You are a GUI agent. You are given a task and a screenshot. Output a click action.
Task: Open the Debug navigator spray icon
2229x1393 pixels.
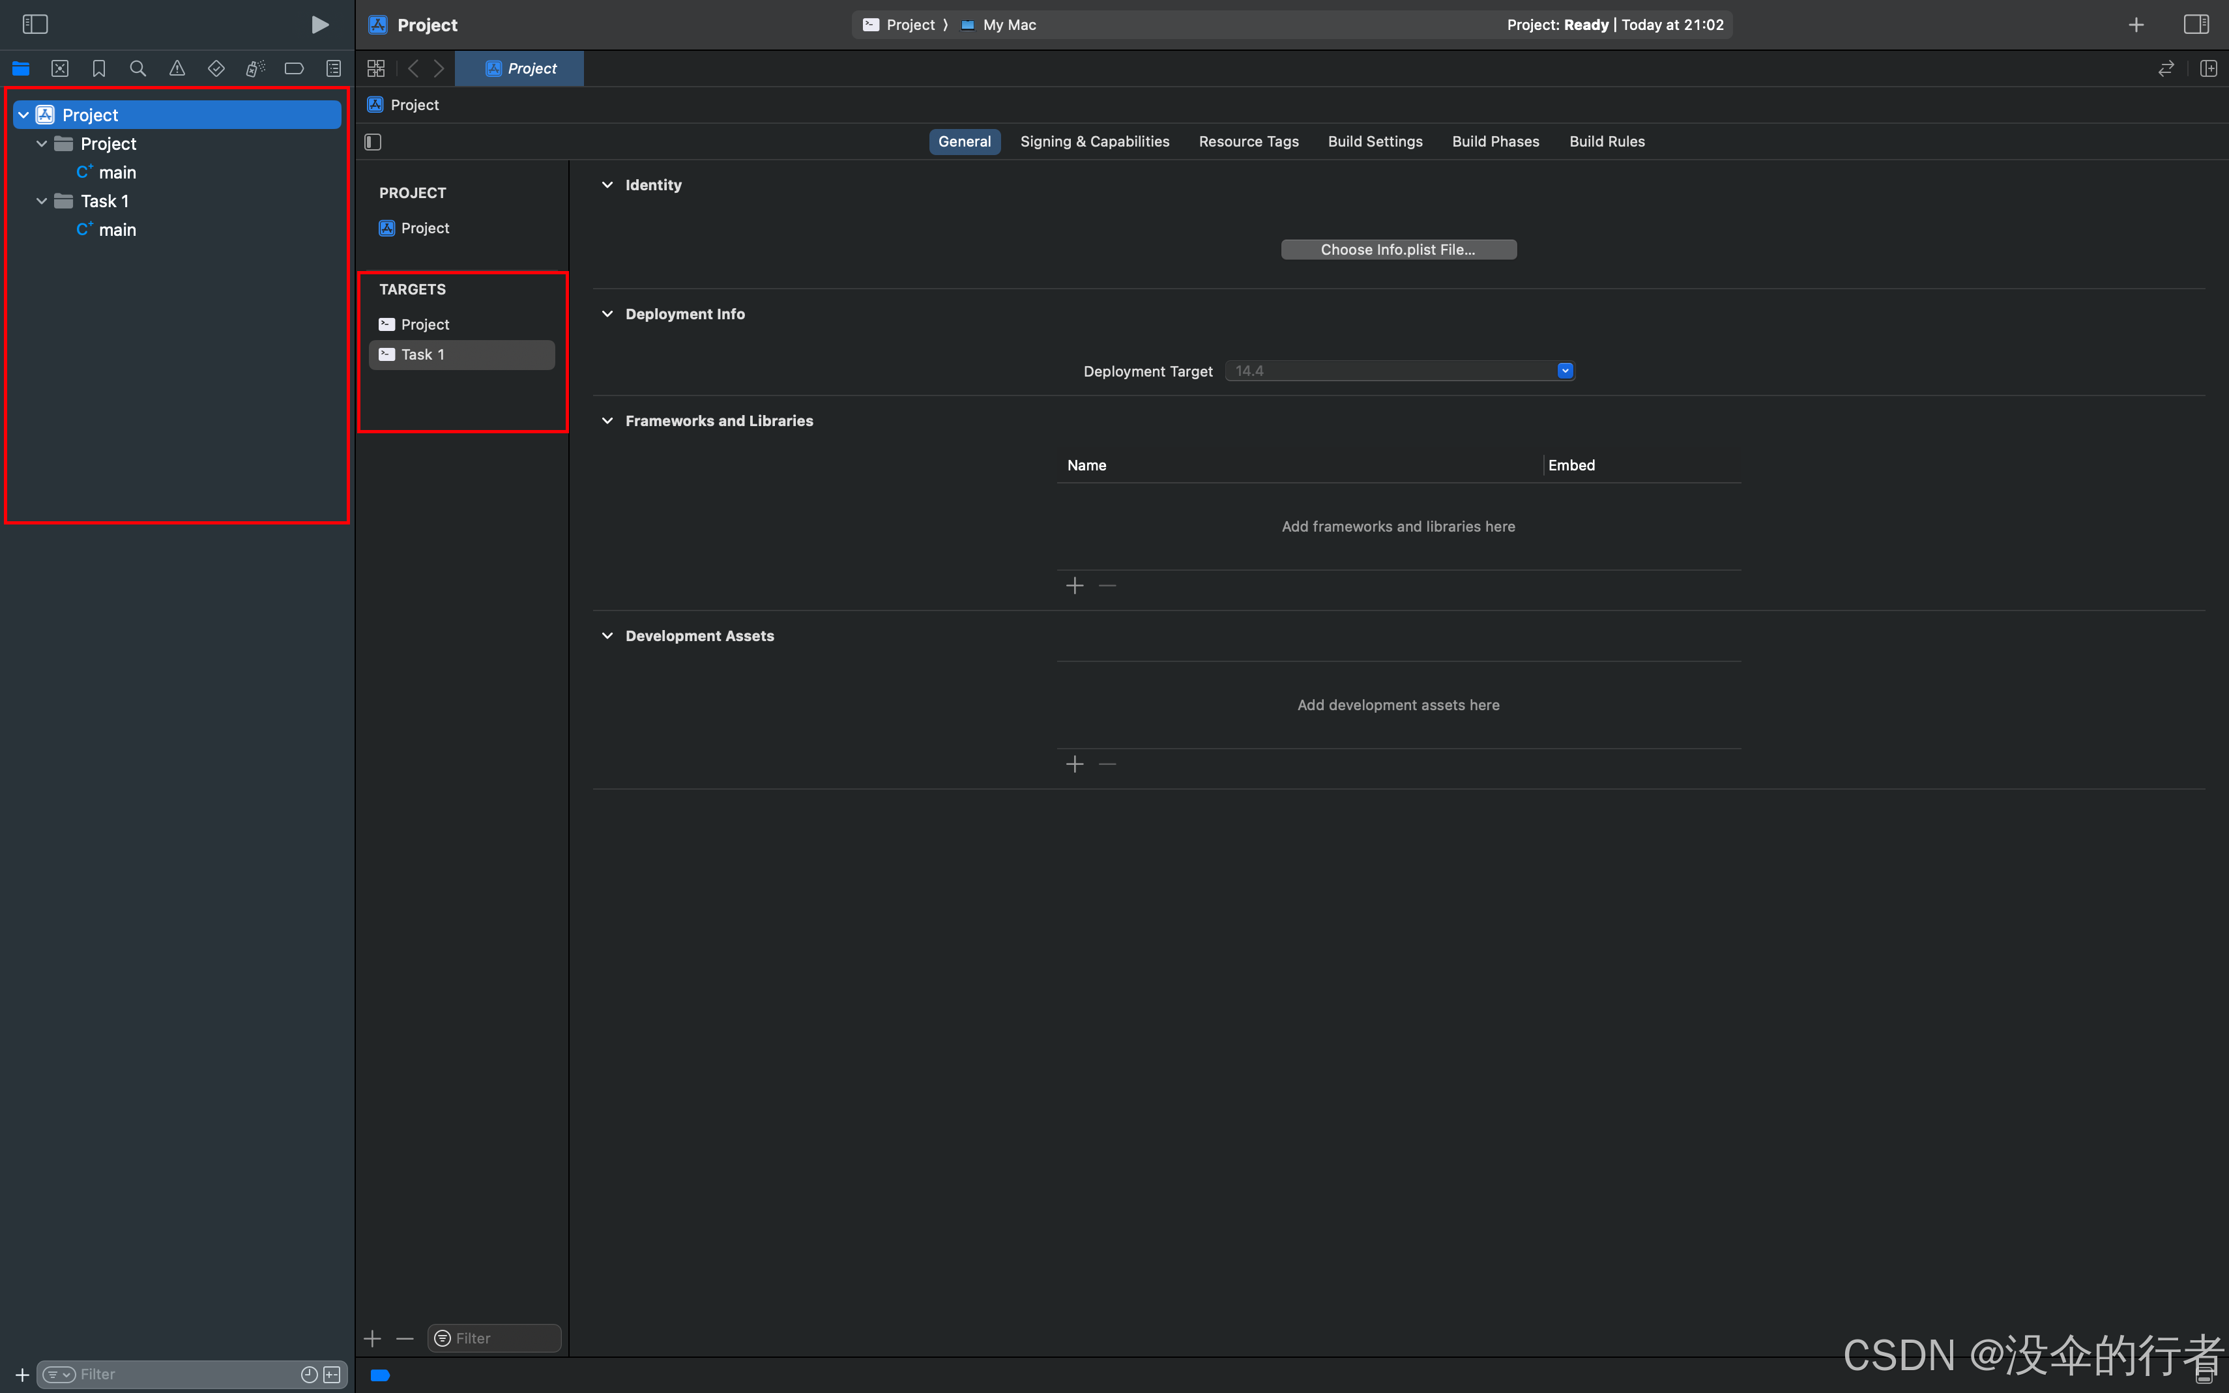255,68
